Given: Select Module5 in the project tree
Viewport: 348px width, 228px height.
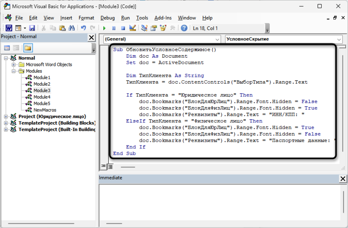Looking at the screenshot, I should [42, 103].
